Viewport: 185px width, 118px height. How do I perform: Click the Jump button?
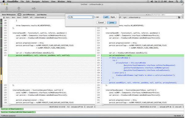tap(112, 22)
